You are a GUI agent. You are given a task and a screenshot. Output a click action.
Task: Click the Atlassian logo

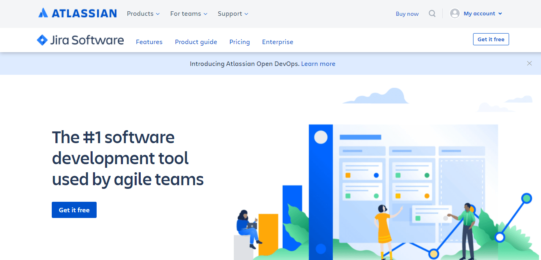pyautogui.click(x=78, y=13)
